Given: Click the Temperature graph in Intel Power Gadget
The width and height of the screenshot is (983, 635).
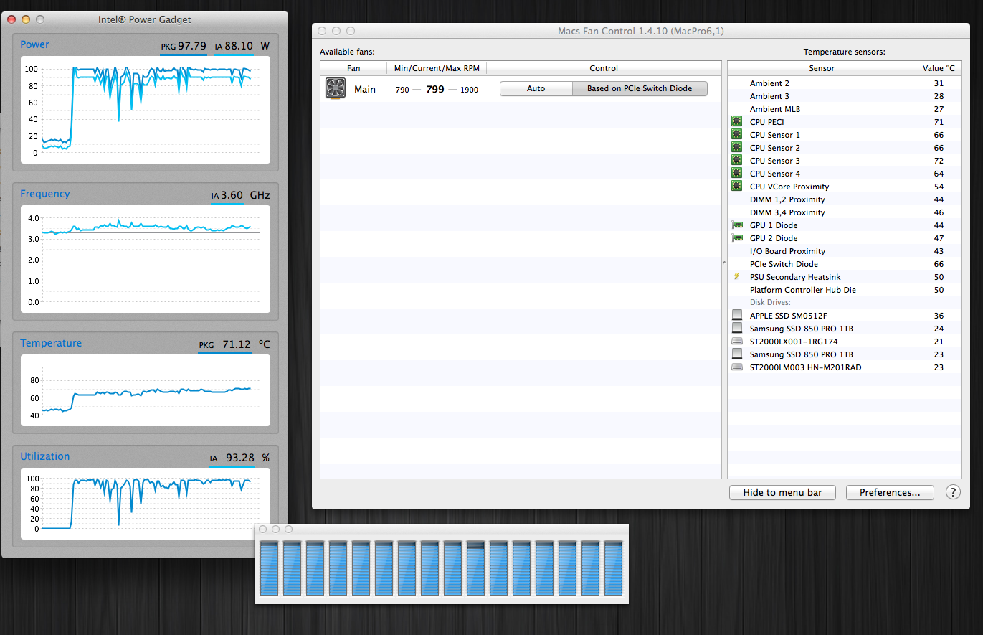Looking at the screenshot, I should tap(146, 390).
